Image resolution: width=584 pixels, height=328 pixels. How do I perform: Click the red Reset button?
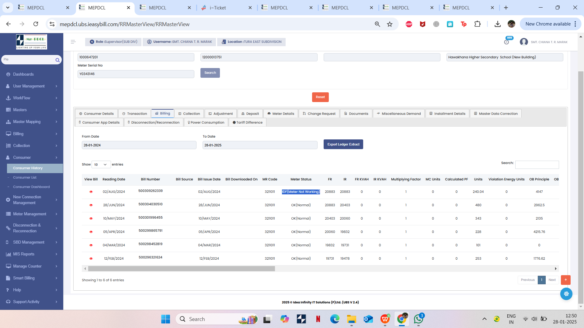(x=320, y=97)
